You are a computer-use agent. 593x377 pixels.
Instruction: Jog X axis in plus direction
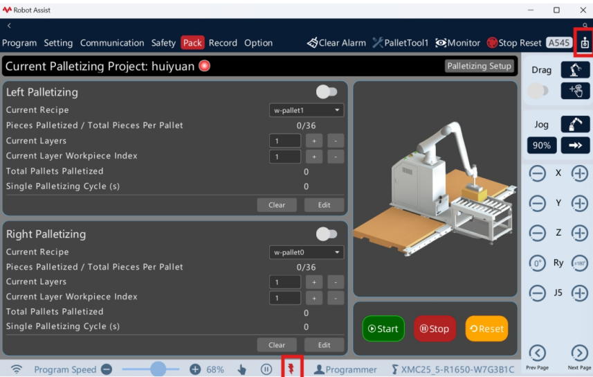[579, 173]
